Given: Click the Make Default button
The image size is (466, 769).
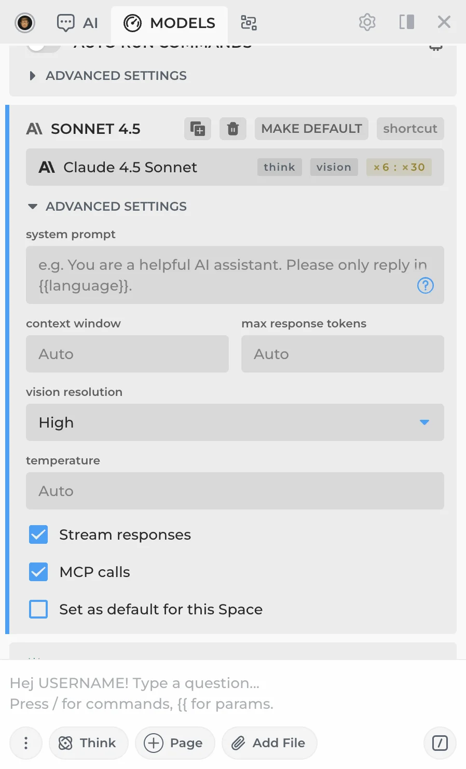Looking at the screenshot, I should pos(311,129).
